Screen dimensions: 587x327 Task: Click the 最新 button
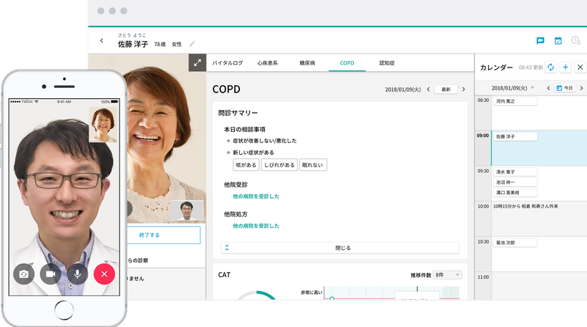click(445, 89)
